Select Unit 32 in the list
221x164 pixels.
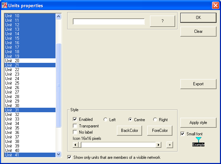(30, 115)
